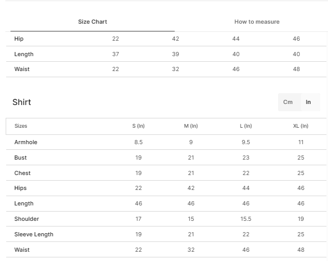Switch to the Size Chart tab

(93, 22)
